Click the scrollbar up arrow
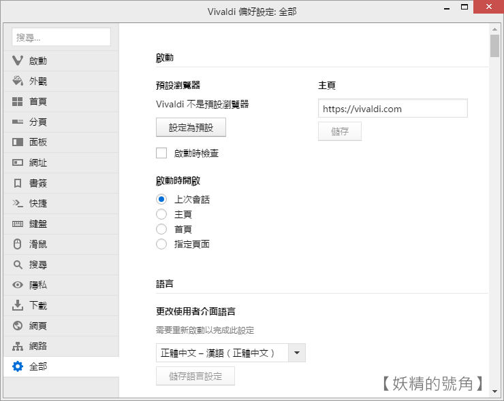 [494, 29]
